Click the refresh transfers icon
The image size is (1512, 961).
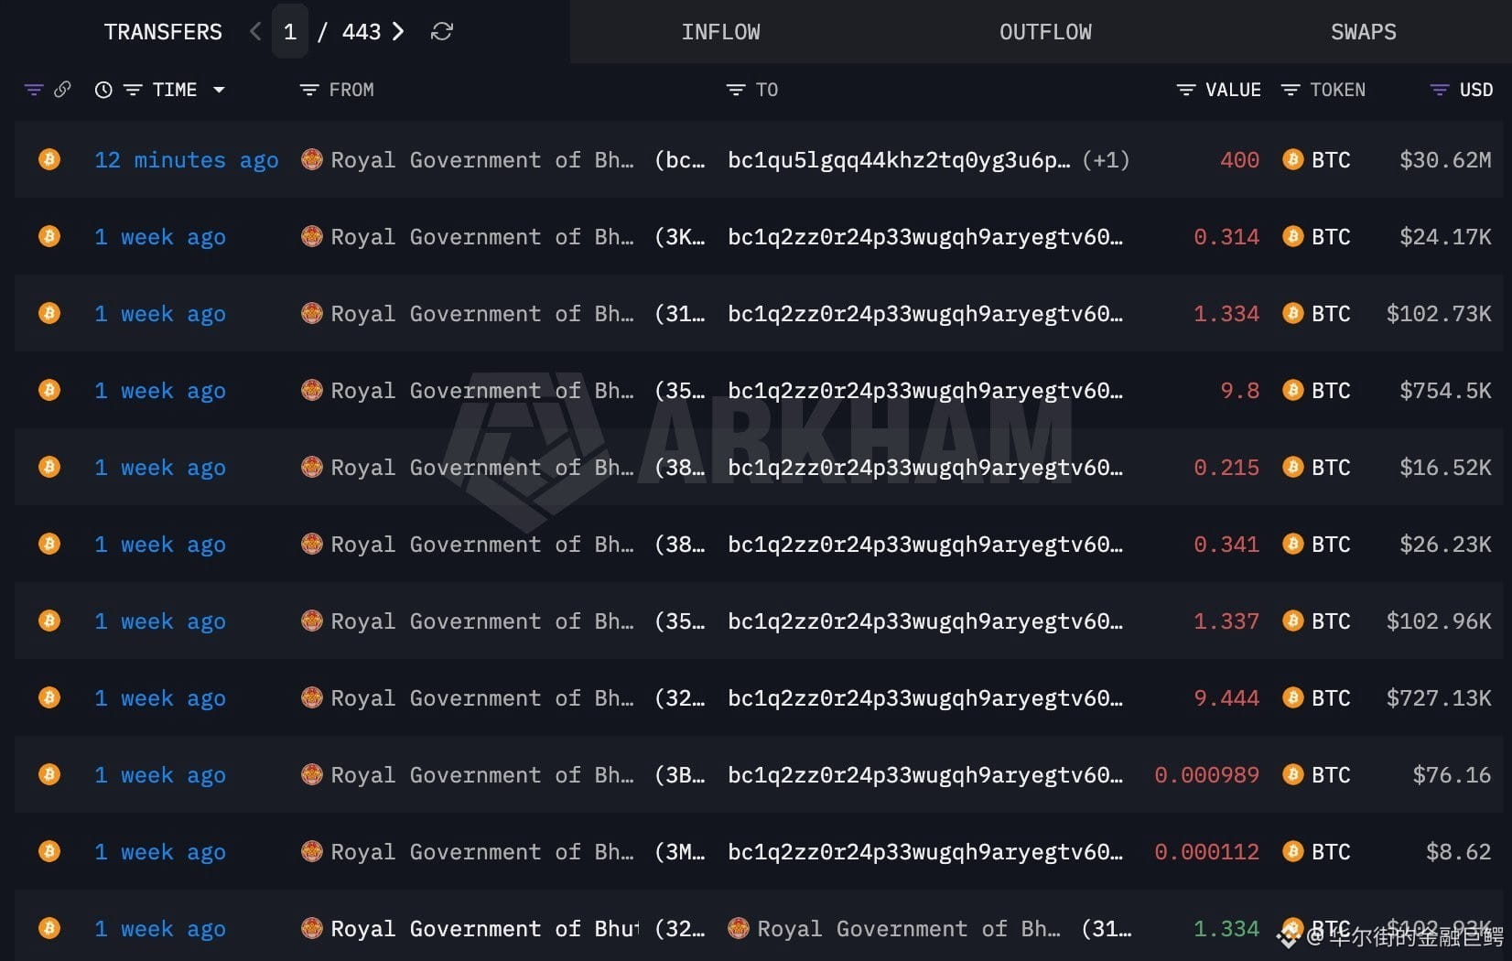(x=442, y=32)
